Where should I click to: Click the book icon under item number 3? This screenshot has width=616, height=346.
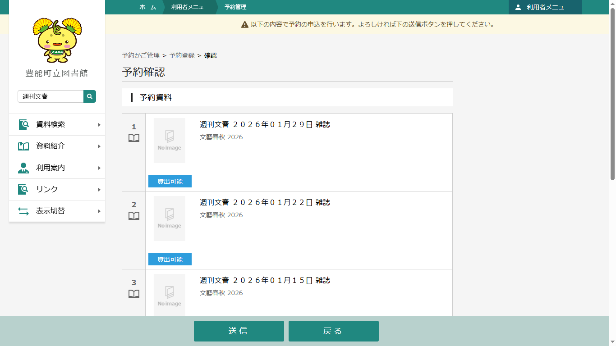click(x=134, y=294)
